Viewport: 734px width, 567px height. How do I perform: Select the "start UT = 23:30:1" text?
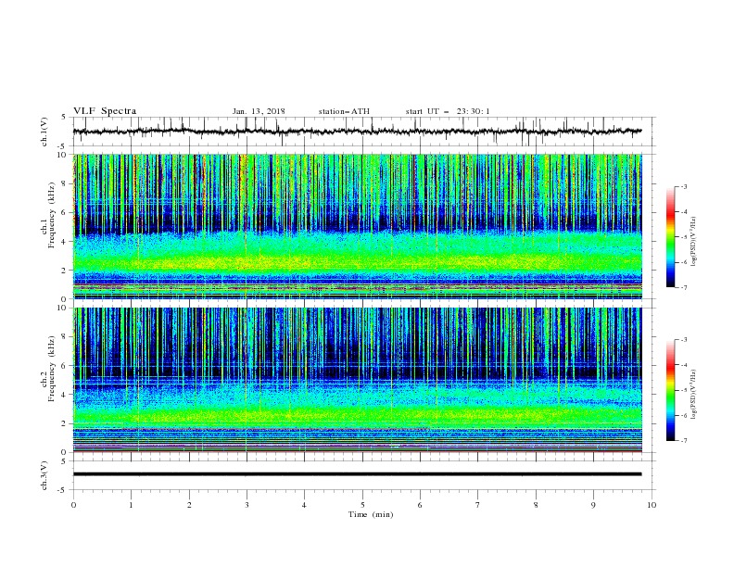(448, 111)
